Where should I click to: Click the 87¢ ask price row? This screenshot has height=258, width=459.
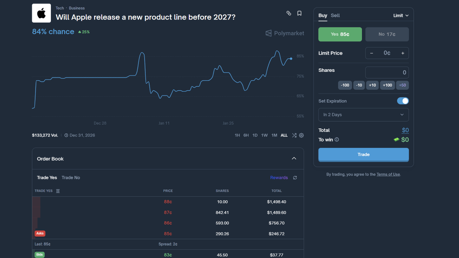click(x=168, y=213)
